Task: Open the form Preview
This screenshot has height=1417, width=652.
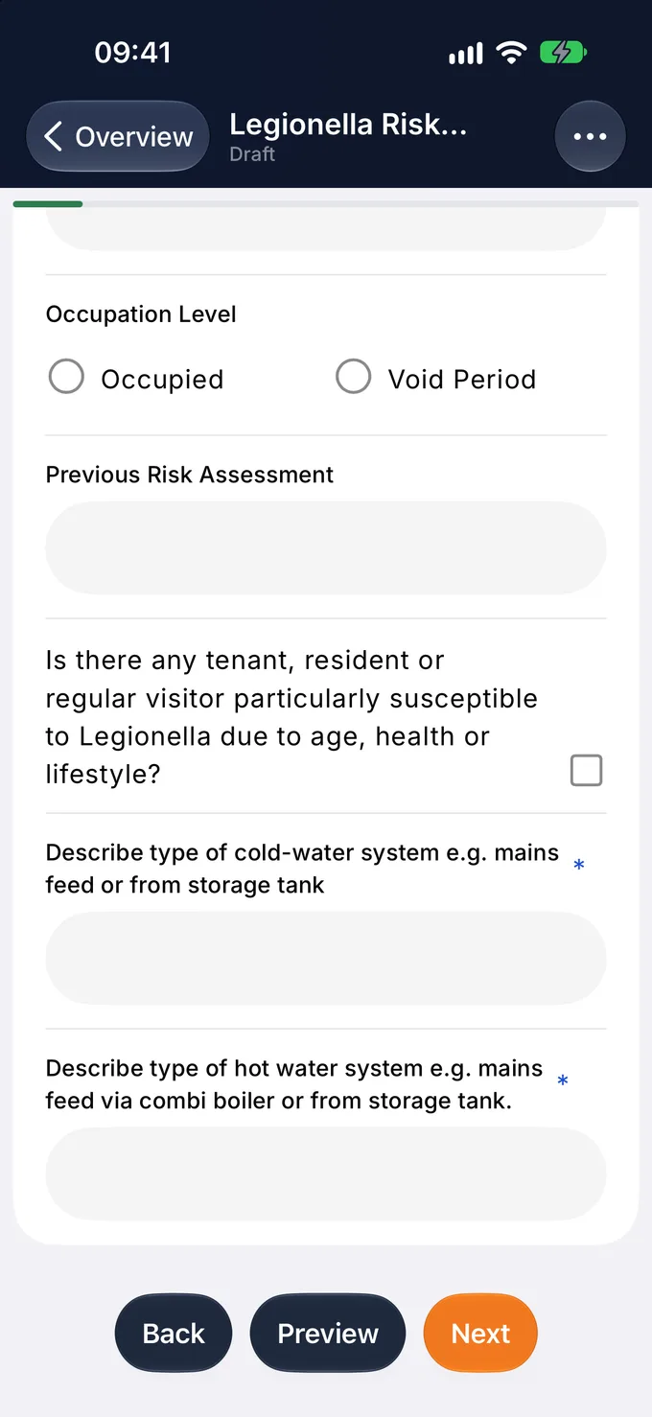Action: (328, 1334)
